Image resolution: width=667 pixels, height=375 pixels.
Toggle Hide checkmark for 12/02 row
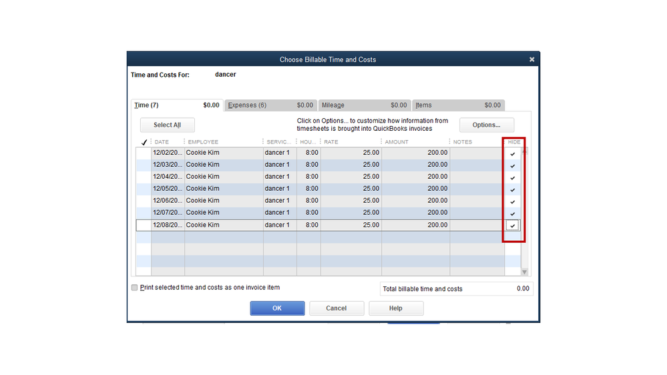coord(513,153)
